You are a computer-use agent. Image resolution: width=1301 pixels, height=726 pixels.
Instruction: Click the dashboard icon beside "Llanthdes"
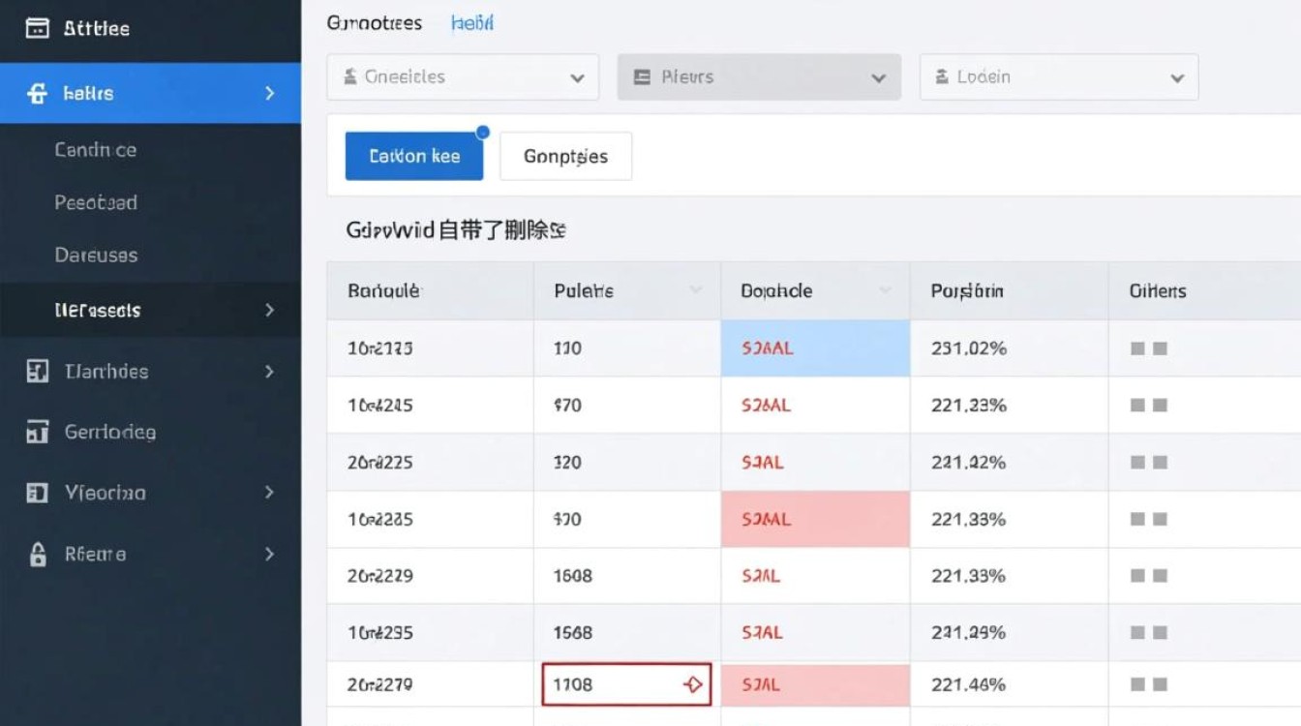(39, 371)
